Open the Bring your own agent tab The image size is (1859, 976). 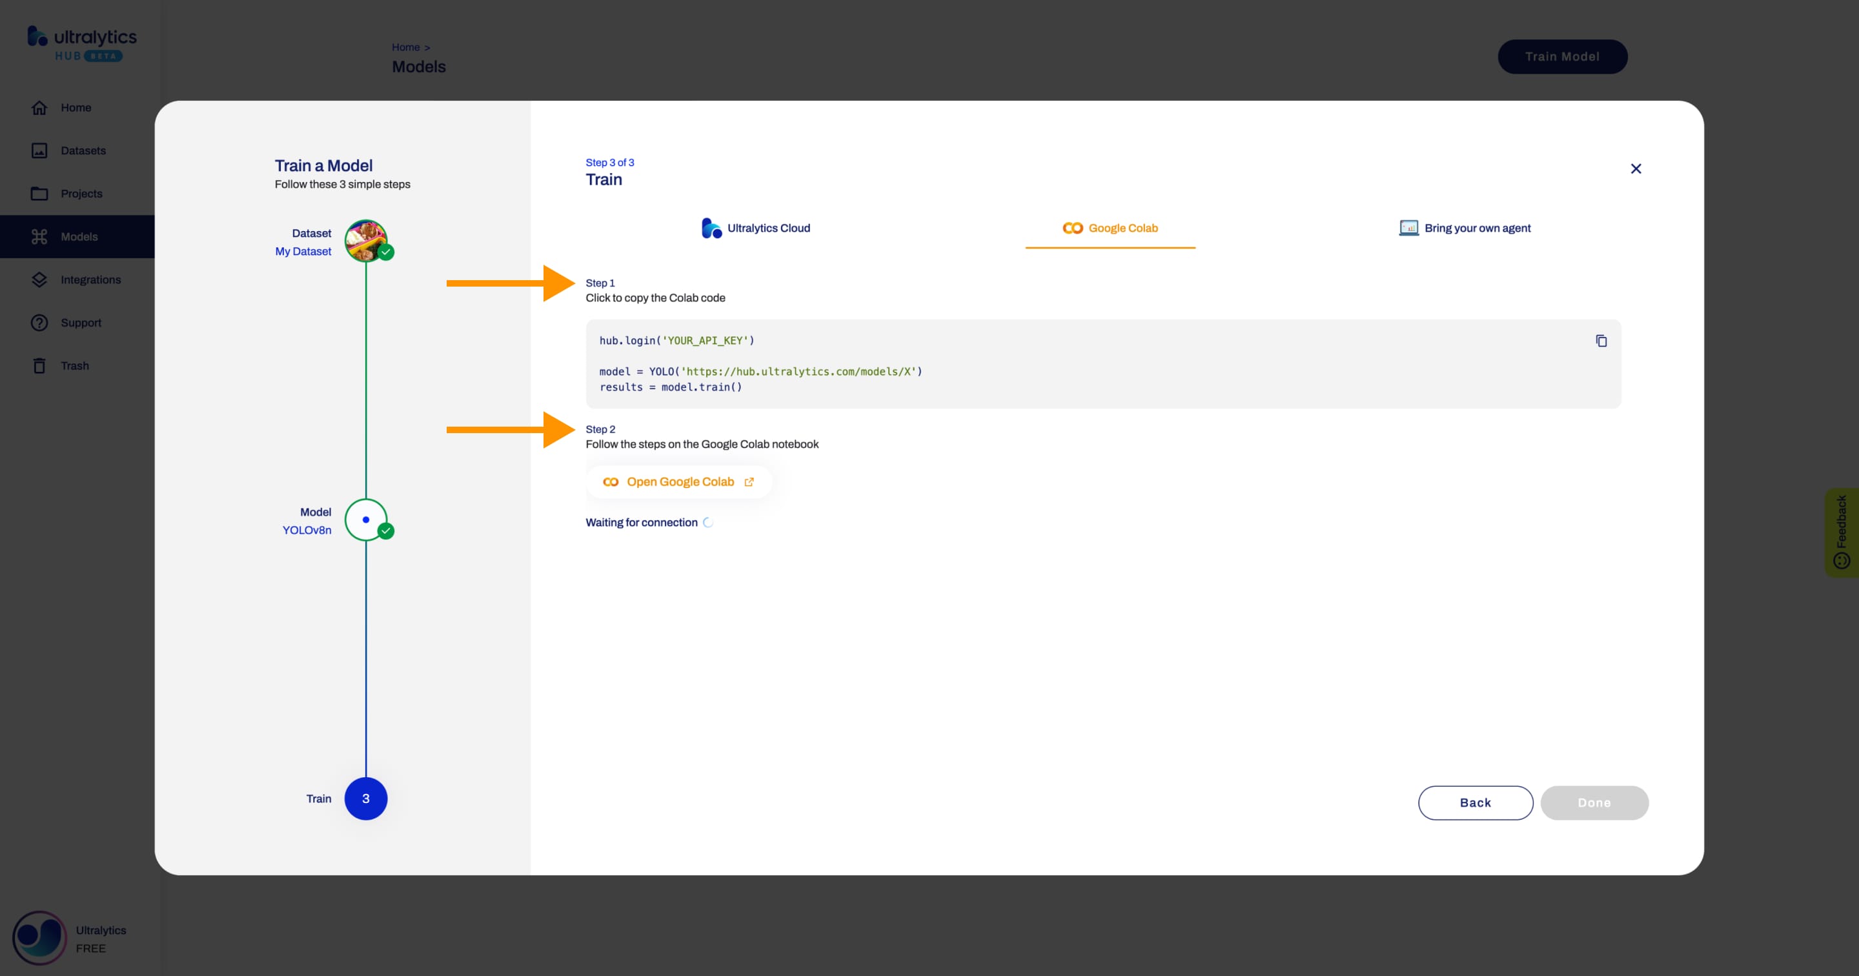click(1465, 227)
